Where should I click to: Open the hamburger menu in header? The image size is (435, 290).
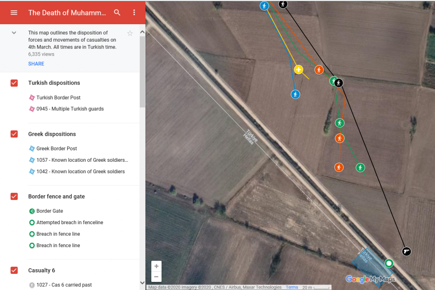[x=14, y=12]
